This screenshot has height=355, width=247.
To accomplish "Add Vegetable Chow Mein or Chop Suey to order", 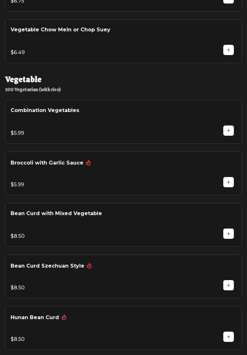I will [x=228, y=50].
